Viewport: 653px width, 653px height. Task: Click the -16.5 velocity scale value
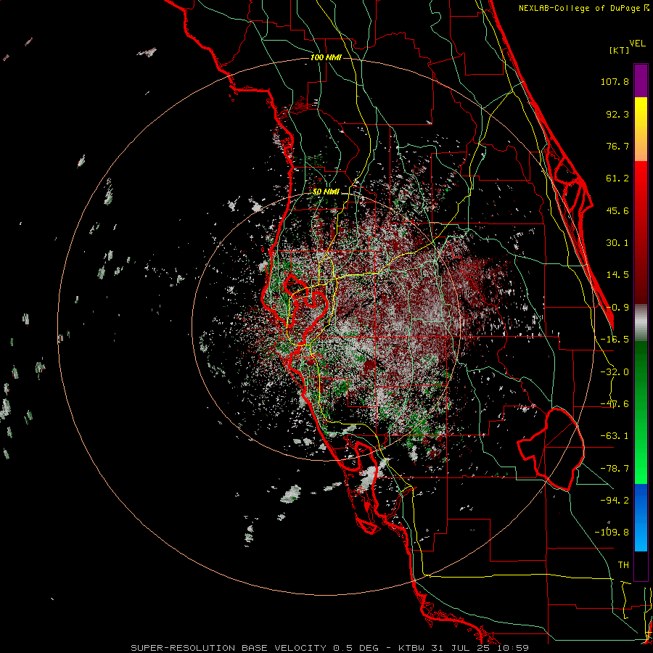pos(615,340)
